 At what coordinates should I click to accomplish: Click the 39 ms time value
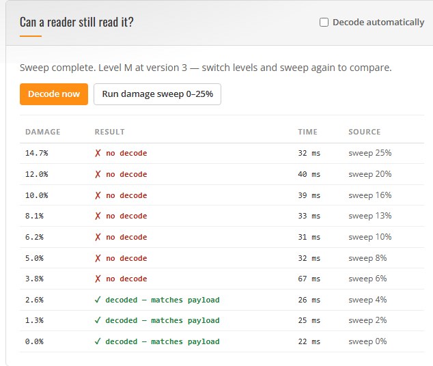309,195
